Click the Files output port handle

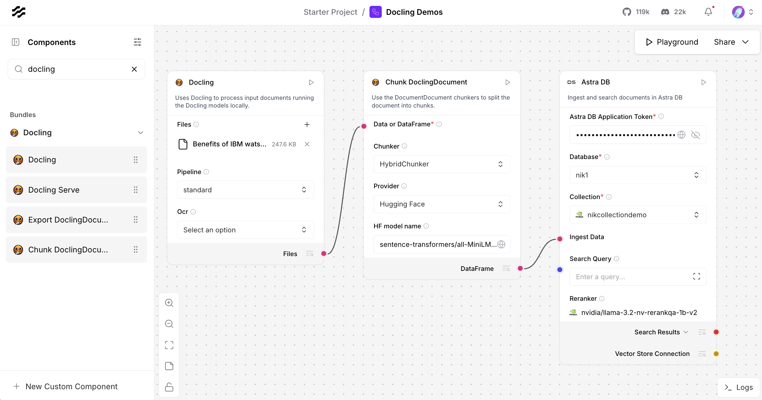324,254
